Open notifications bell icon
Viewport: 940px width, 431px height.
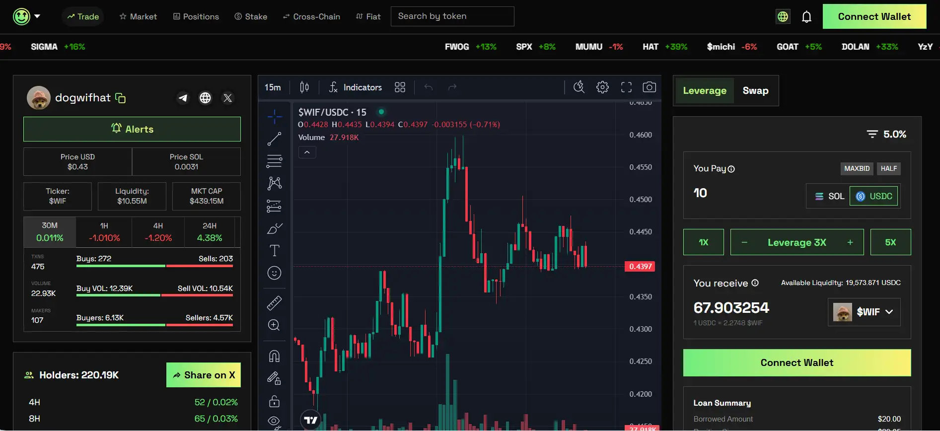806,17
